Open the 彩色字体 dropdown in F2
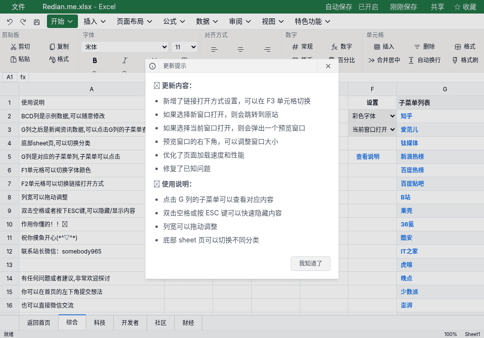 click(x=373, y=116)
